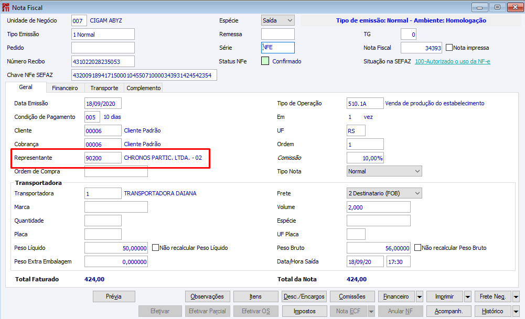
Task: Click the Peso Líquido field 50,00000
Action: click(x=116, y=248)
